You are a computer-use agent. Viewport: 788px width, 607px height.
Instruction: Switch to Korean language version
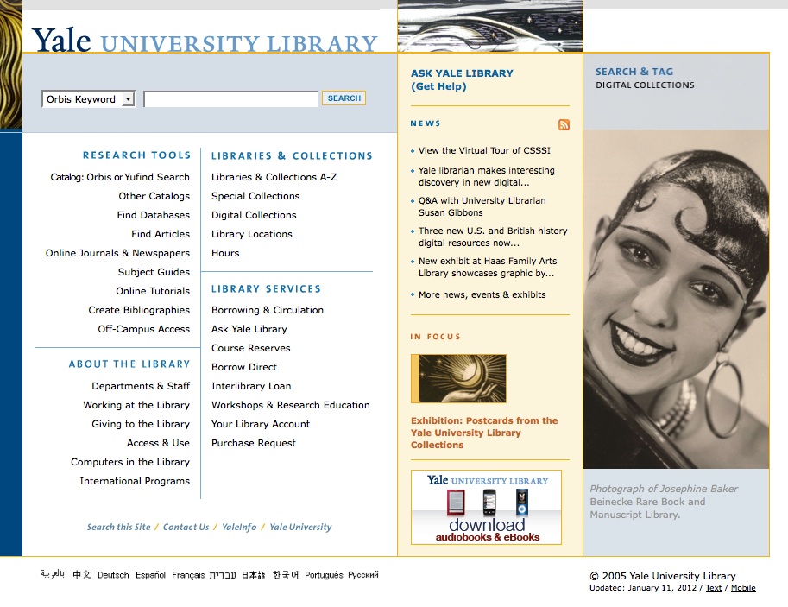click(x=286, y=575)
